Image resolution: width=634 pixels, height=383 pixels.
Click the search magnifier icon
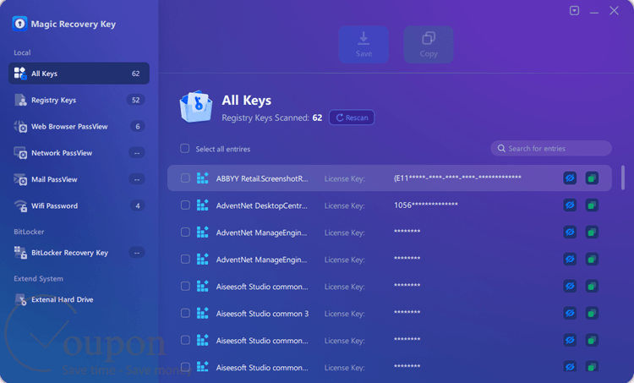[501, 149]
